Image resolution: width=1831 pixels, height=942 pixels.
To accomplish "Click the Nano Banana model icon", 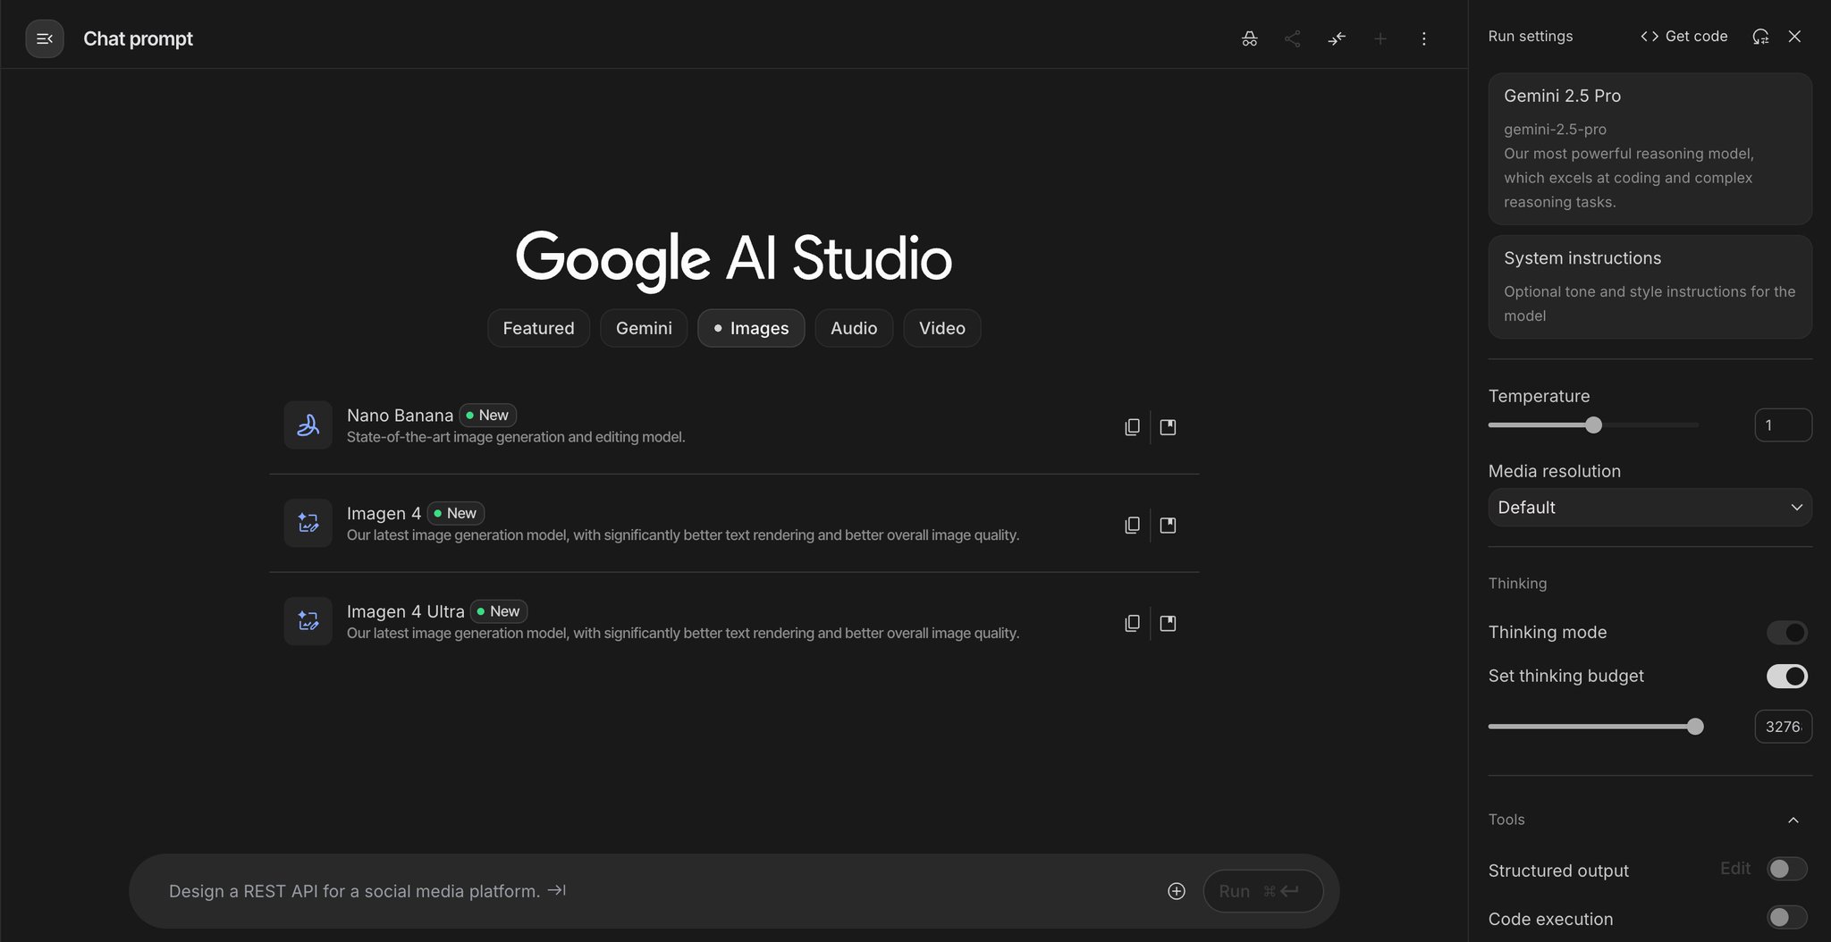I will click(x=308, y=425).
